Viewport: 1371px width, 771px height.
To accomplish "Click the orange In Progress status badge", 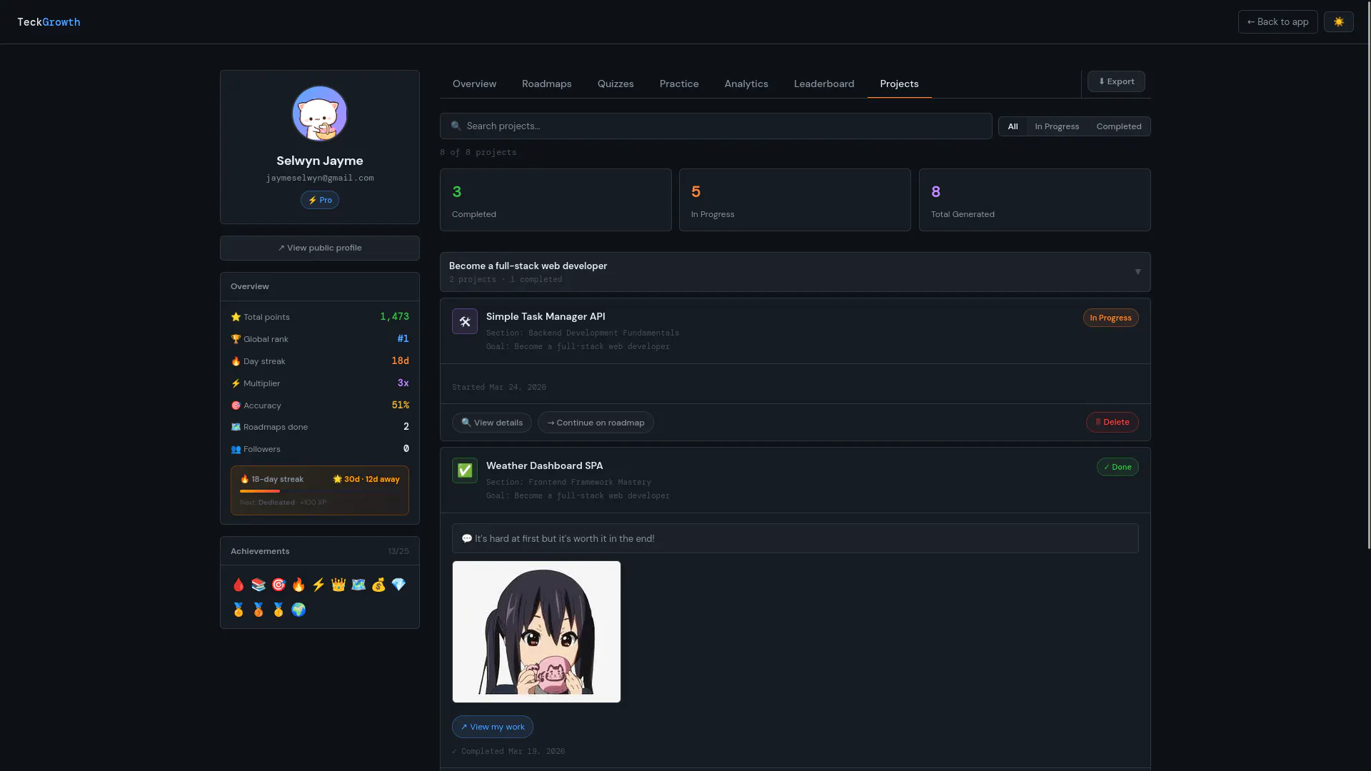I will (1110, 318).
